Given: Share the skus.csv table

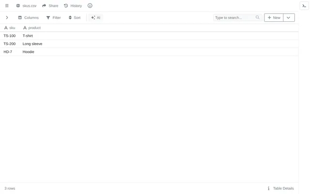Looking at the screenshot, I should pos(50,6).
